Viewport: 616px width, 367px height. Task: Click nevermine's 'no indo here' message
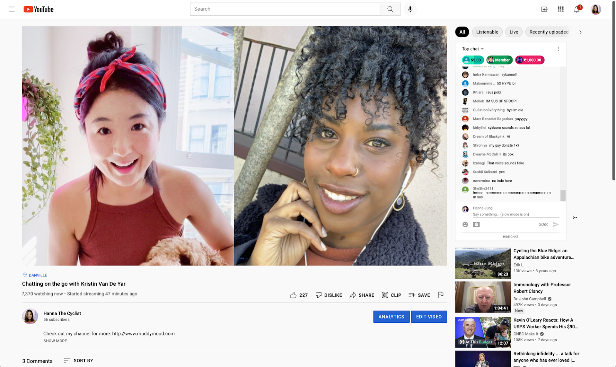point(502,181)
